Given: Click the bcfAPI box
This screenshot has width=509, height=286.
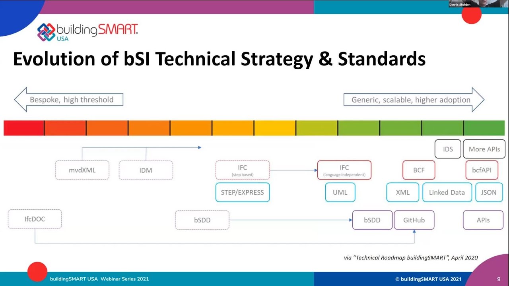Looking at the screenshot, I should pyautogui.click(x=482, y=170).
